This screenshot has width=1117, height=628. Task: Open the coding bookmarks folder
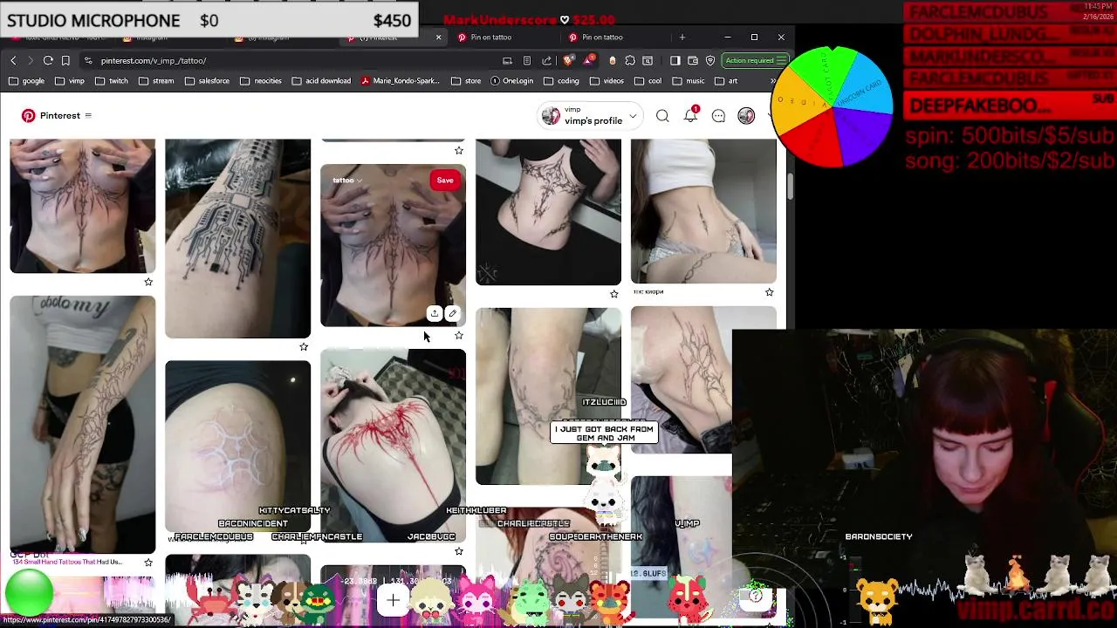[x=560, y=80]
